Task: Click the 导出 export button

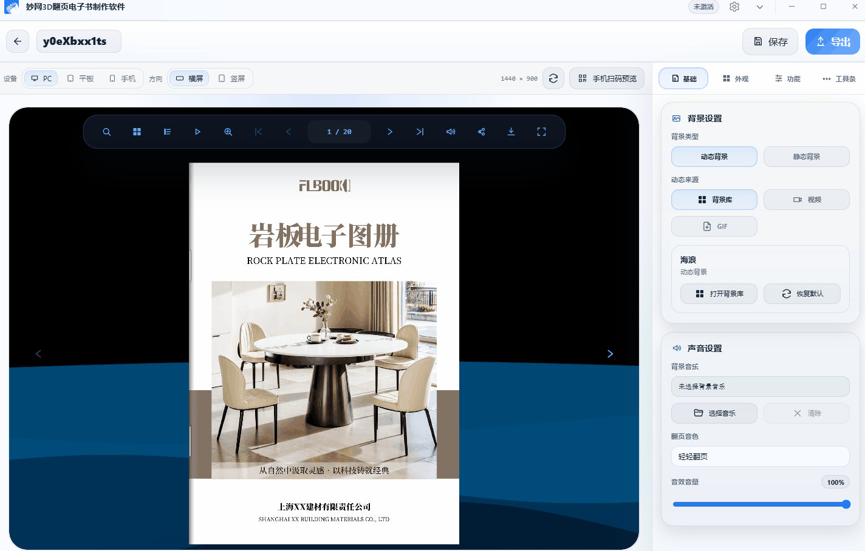Action: click(x=833, y=42)
